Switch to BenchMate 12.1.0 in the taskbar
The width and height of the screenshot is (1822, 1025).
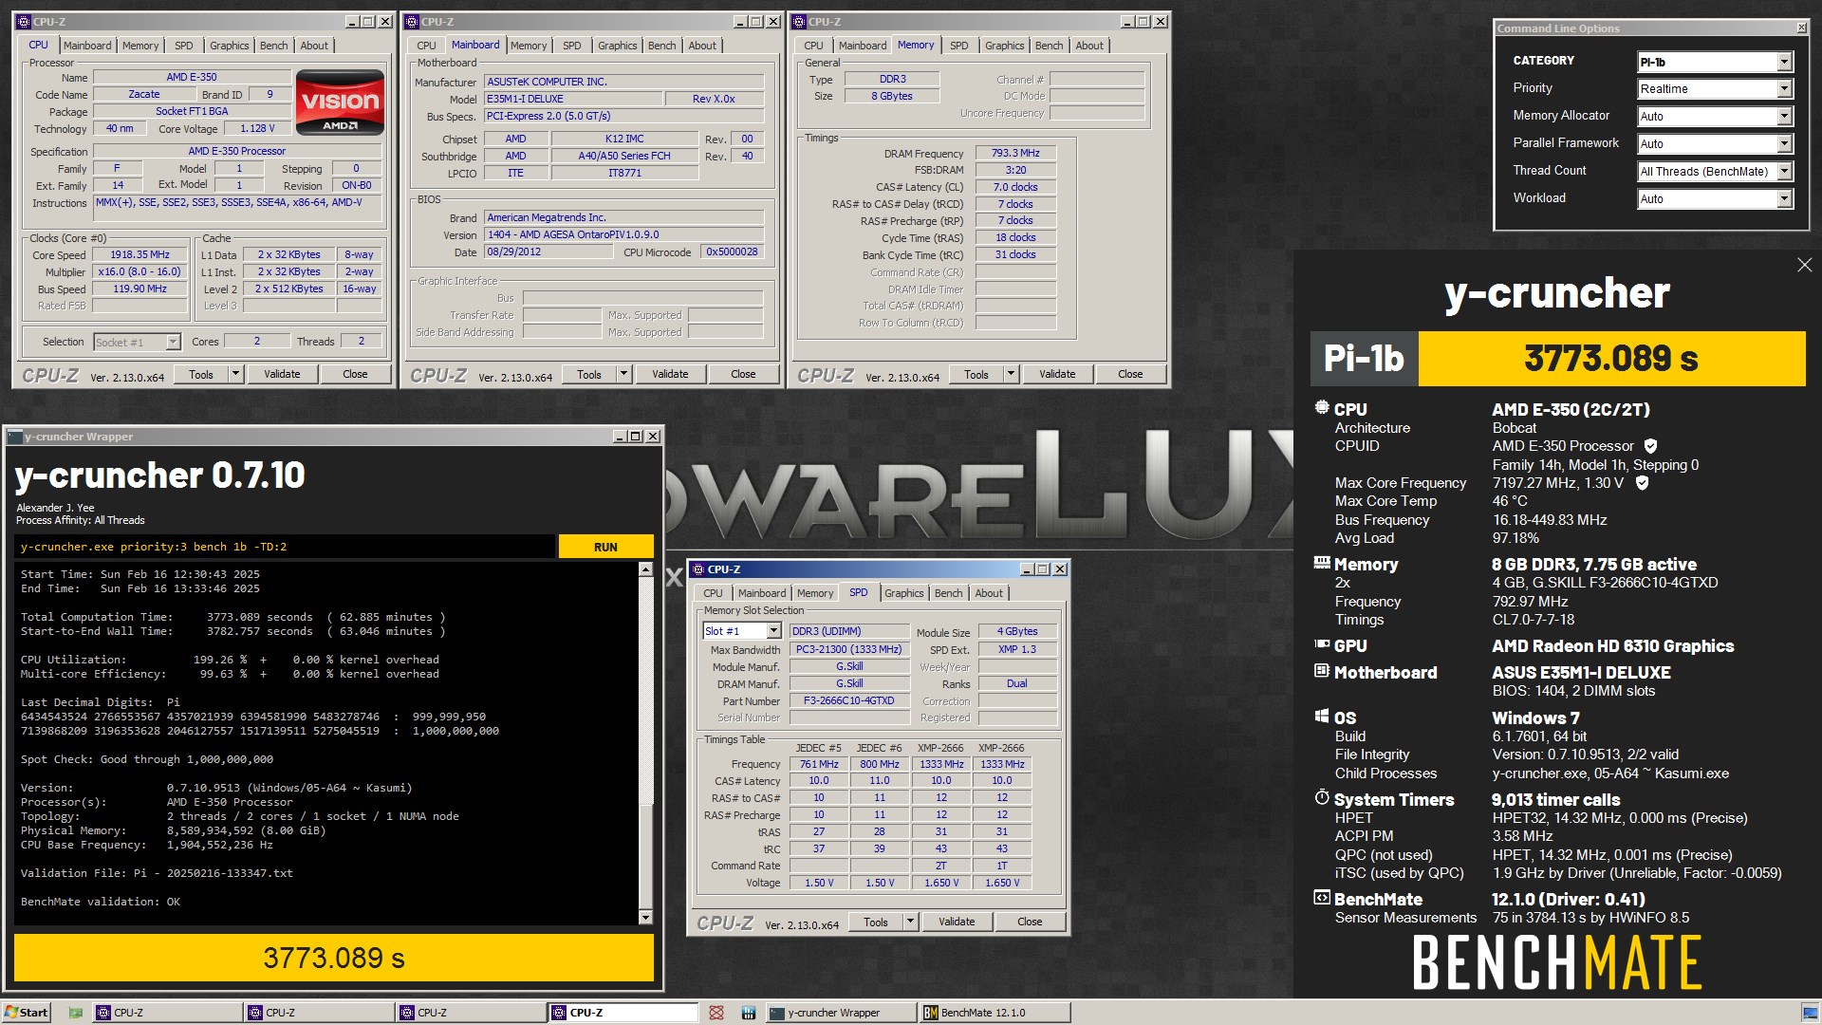(995, 1013)
